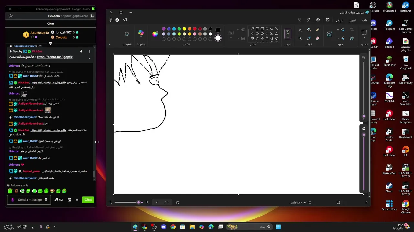This screenshot has width=414, height=232.
Task: Open pinned message three-dot menu
Action: pyautogui.click(x=90, y=51)
